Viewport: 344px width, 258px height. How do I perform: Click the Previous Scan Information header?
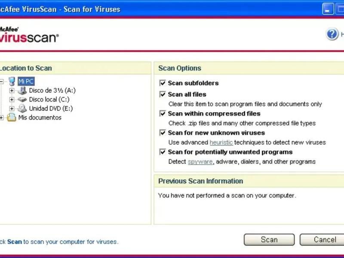coord(200,181)
